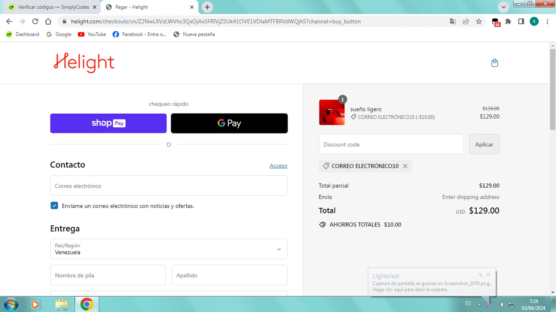Click the Lightshot notification settings wrench icon
This screenshot has height=312, width=556.
(x=480, y=275)
